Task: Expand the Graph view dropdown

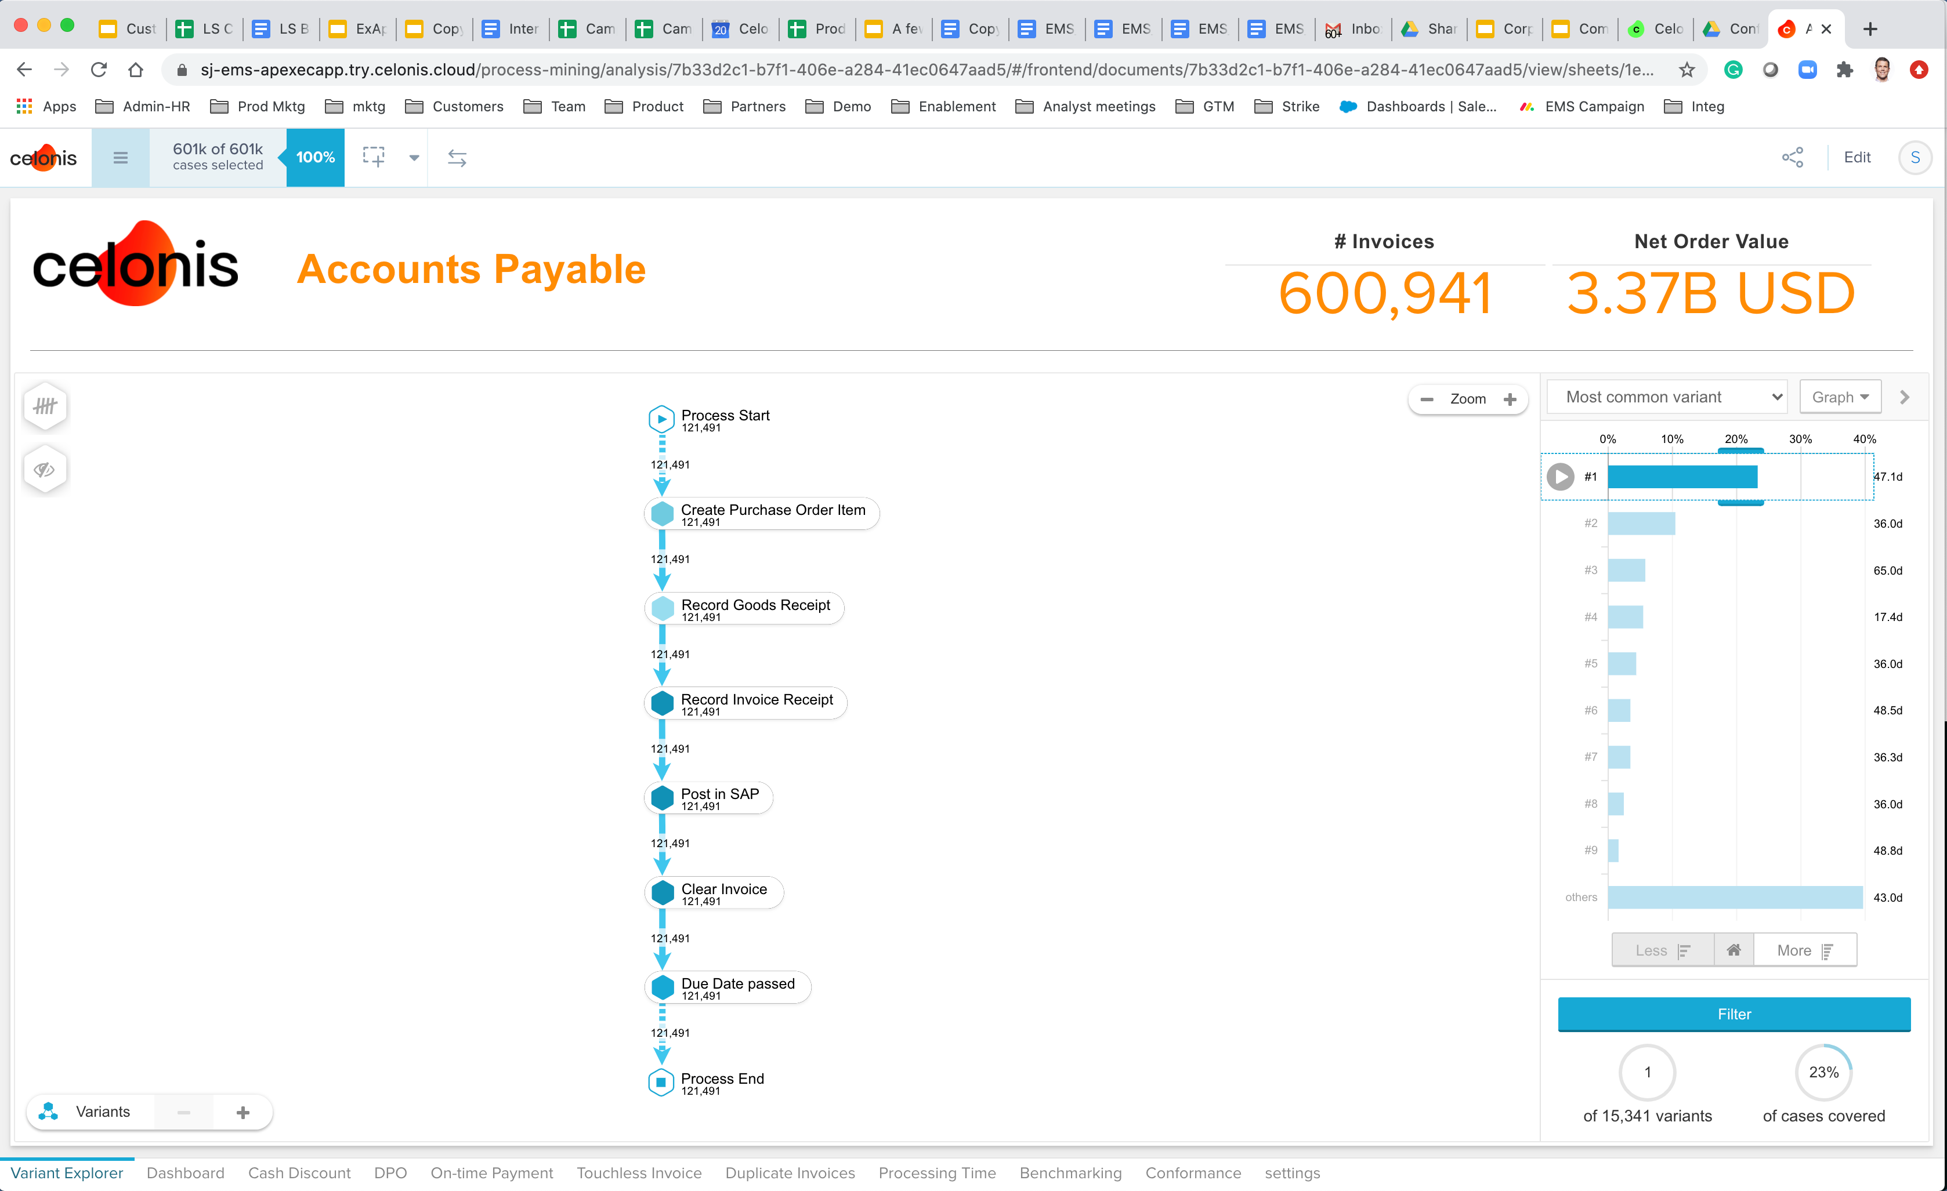Action: pyautogui.click(x=1840, y=397)
